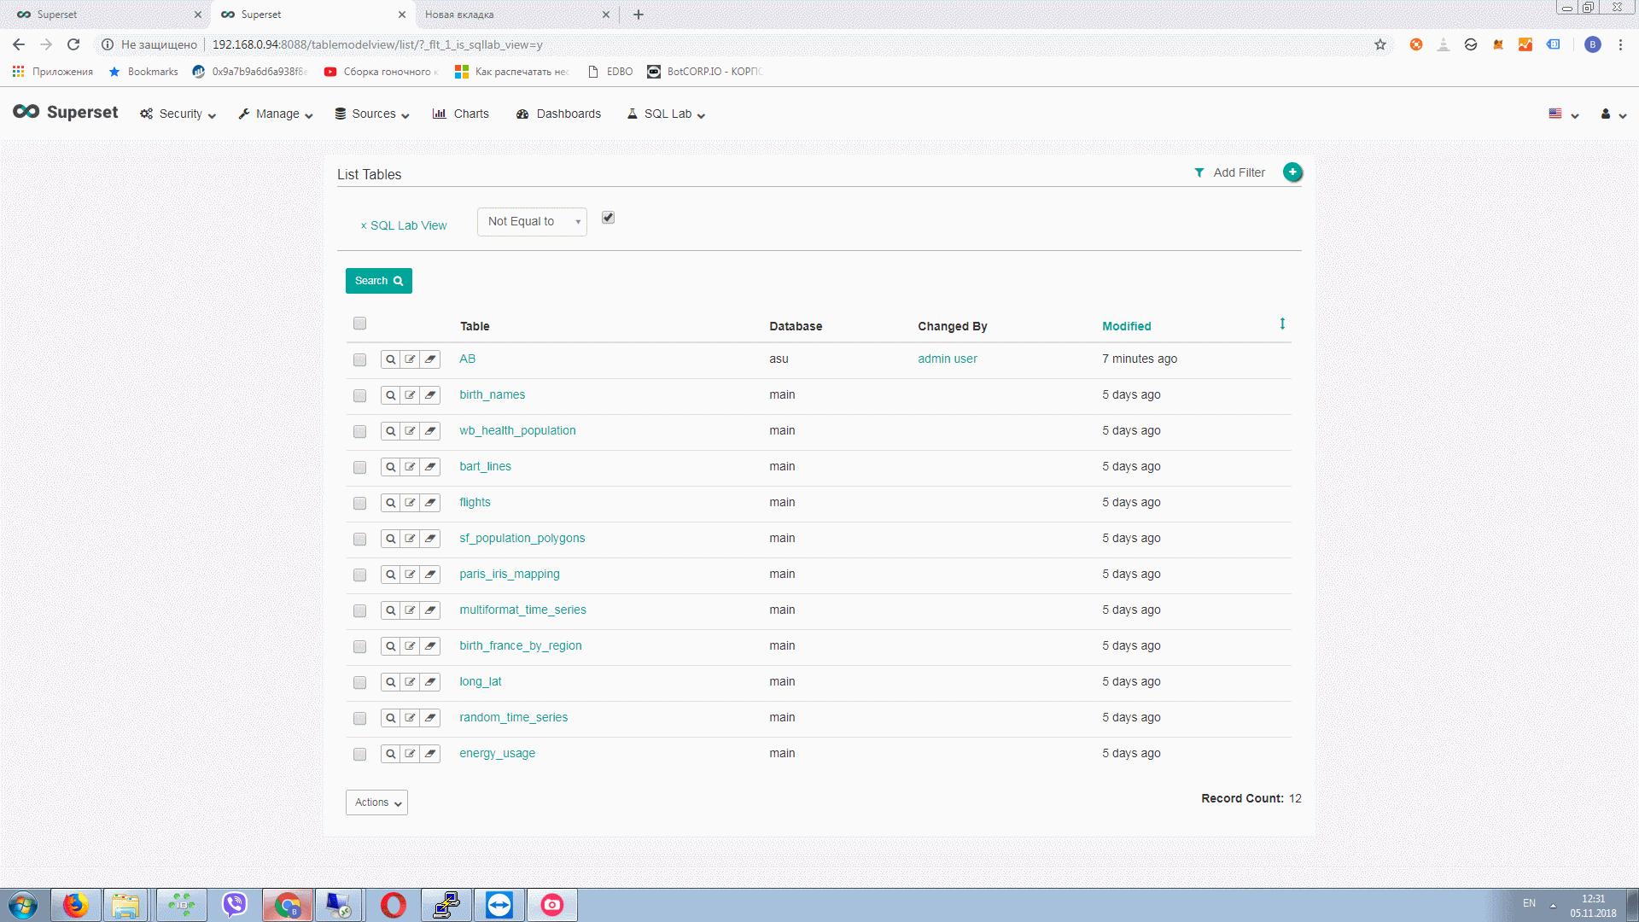Toggle the select-all checkbox in table header
Image resolution: width=1639 pixels, height=922 pixels.
(x=359, y=324)
